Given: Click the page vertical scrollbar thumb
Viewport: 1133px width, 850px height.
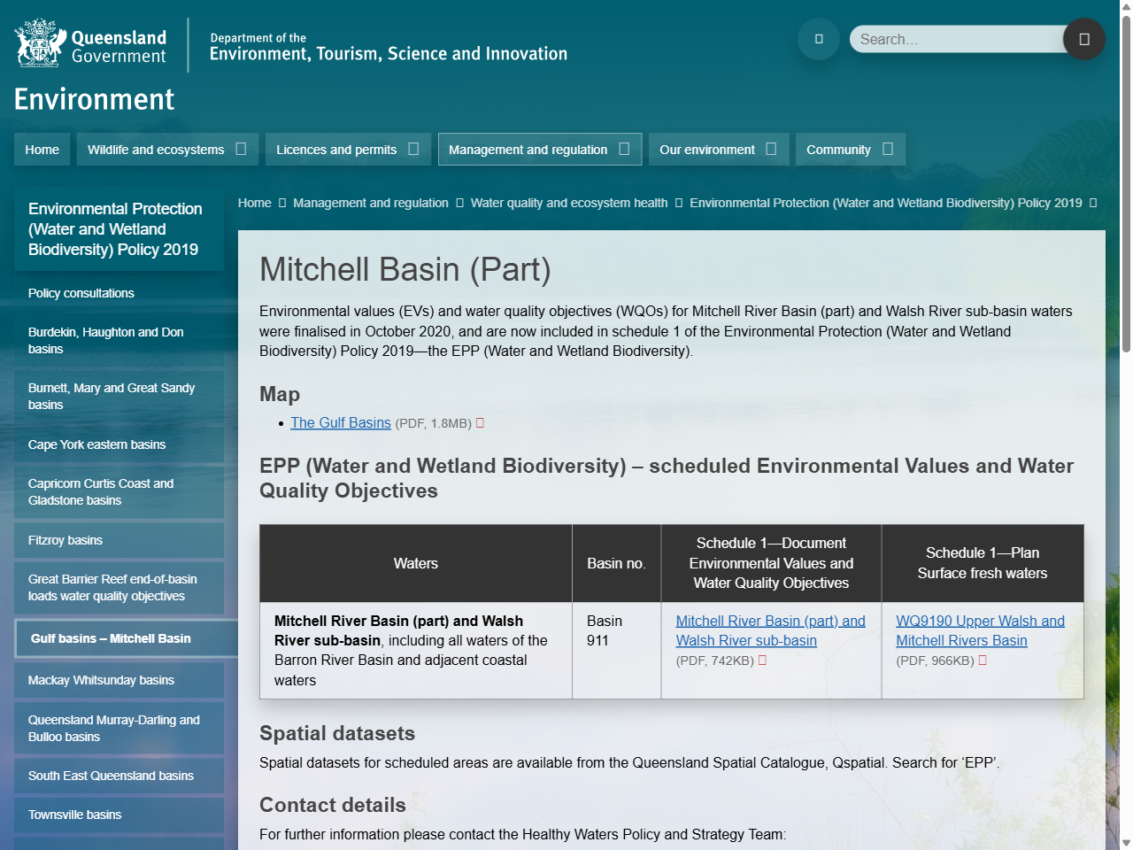Looking at the screenshot, I should click(1126, 184).
